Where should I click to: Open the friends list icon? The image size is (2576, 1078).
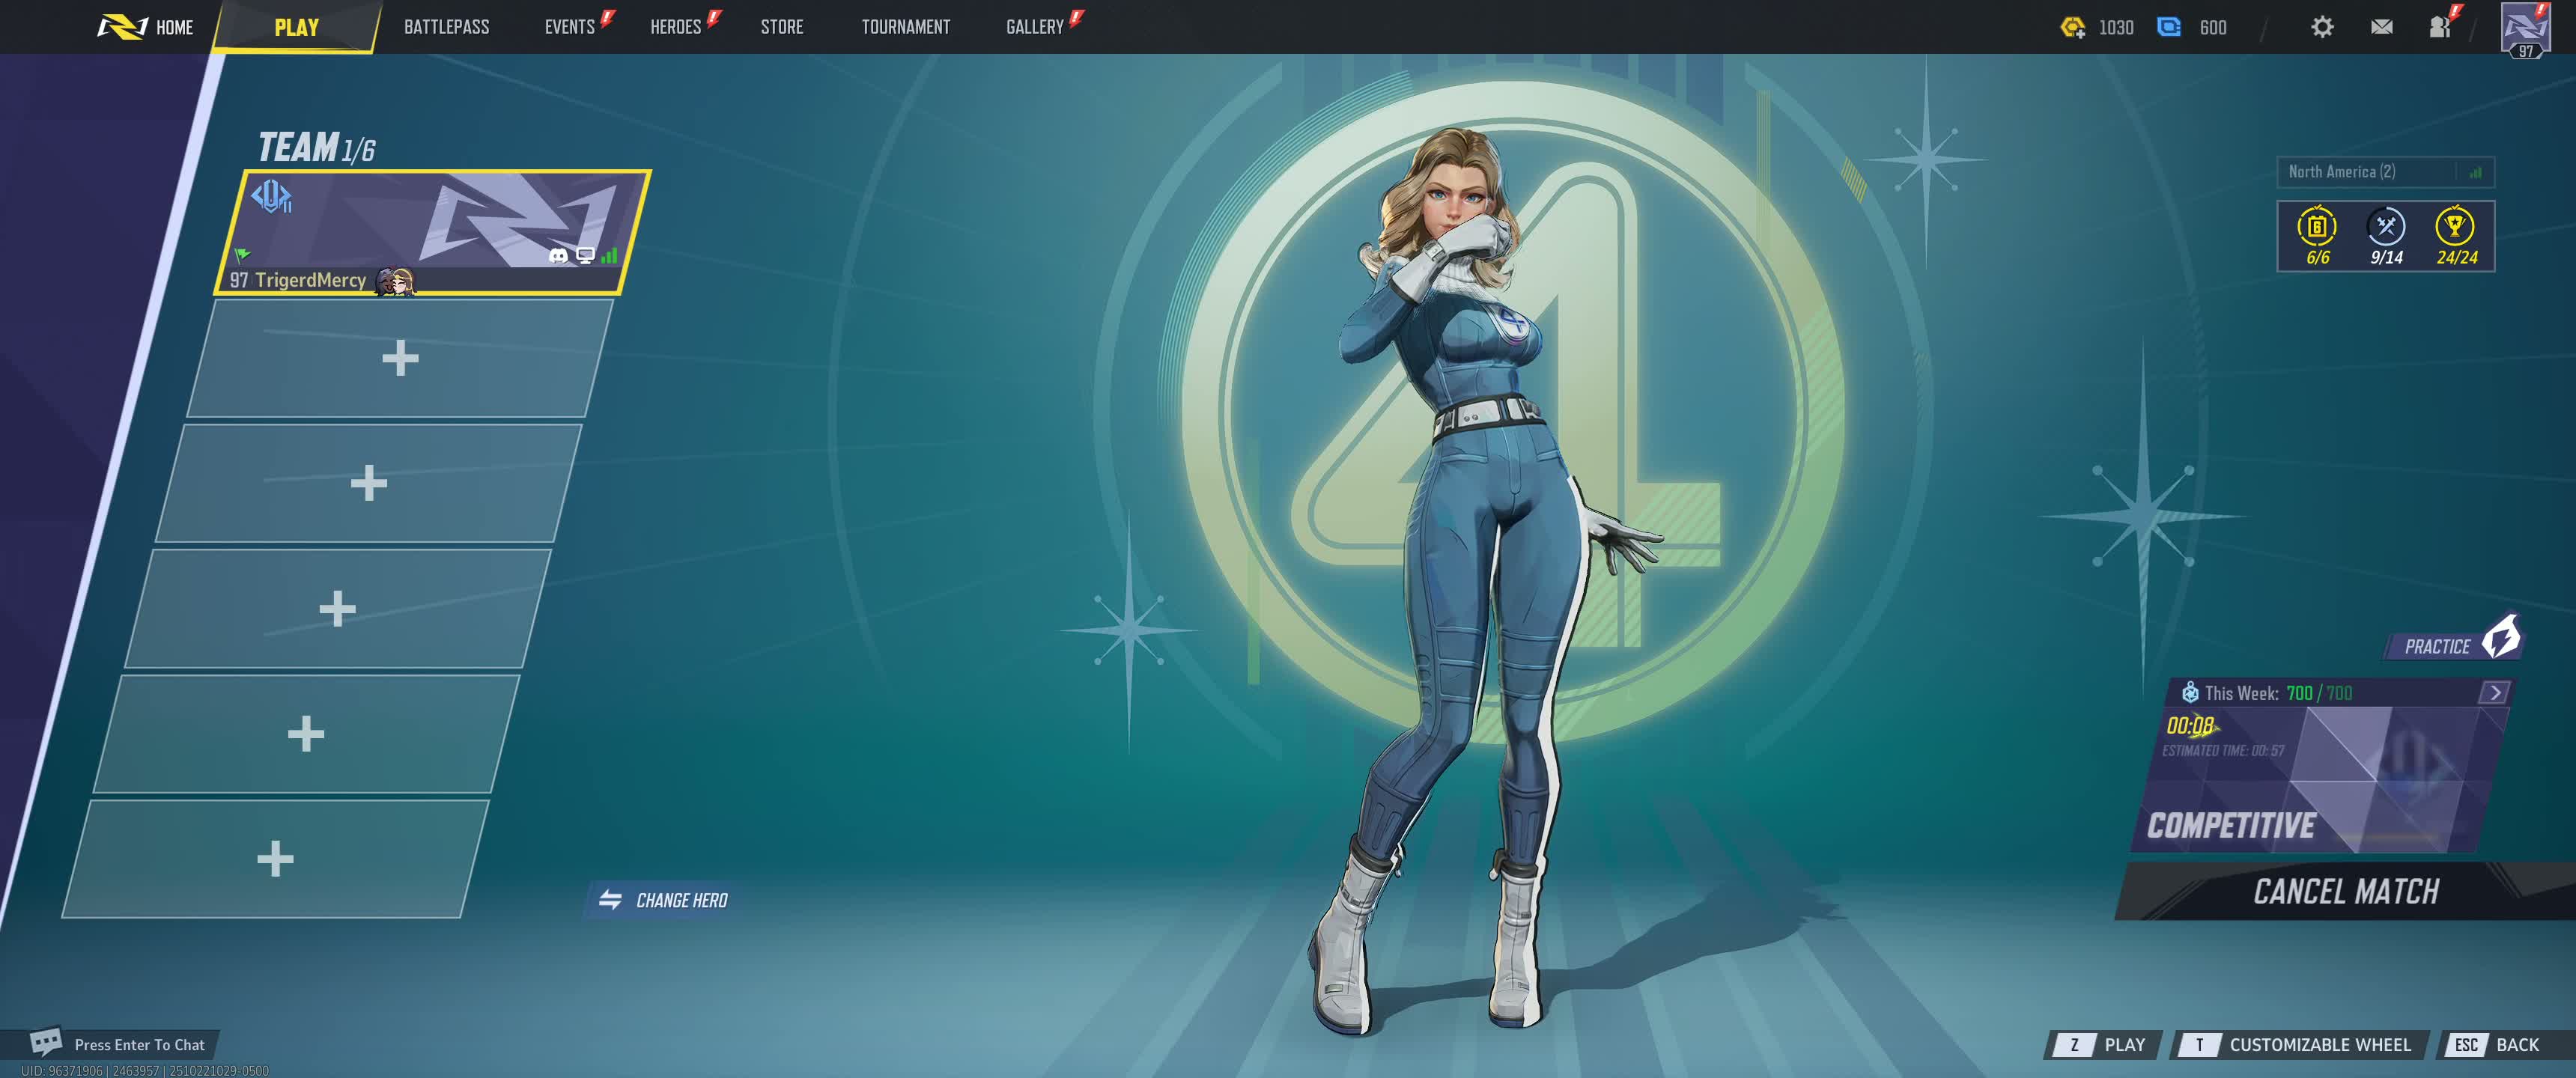[x=2440, y=27]
